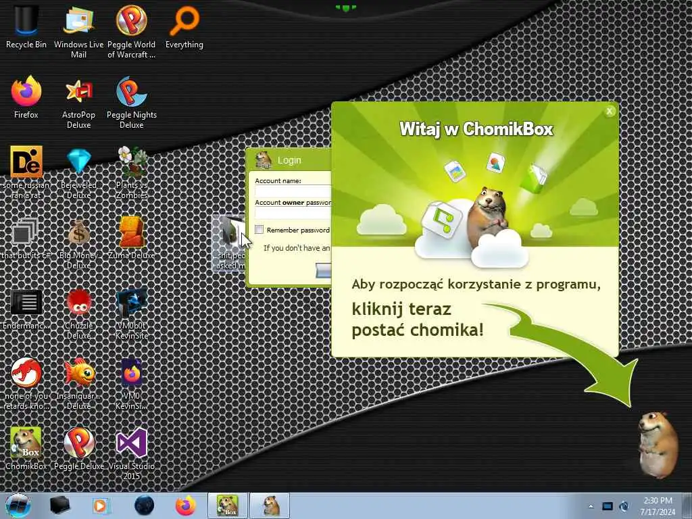
Task: Select the "that but its c#" desktop icon
Action: click(26, 239)
